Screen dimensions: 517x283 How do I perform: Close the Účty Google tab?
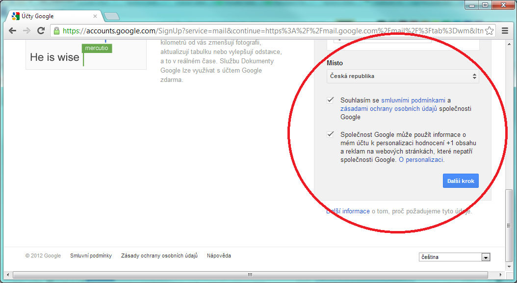point(95,16)
